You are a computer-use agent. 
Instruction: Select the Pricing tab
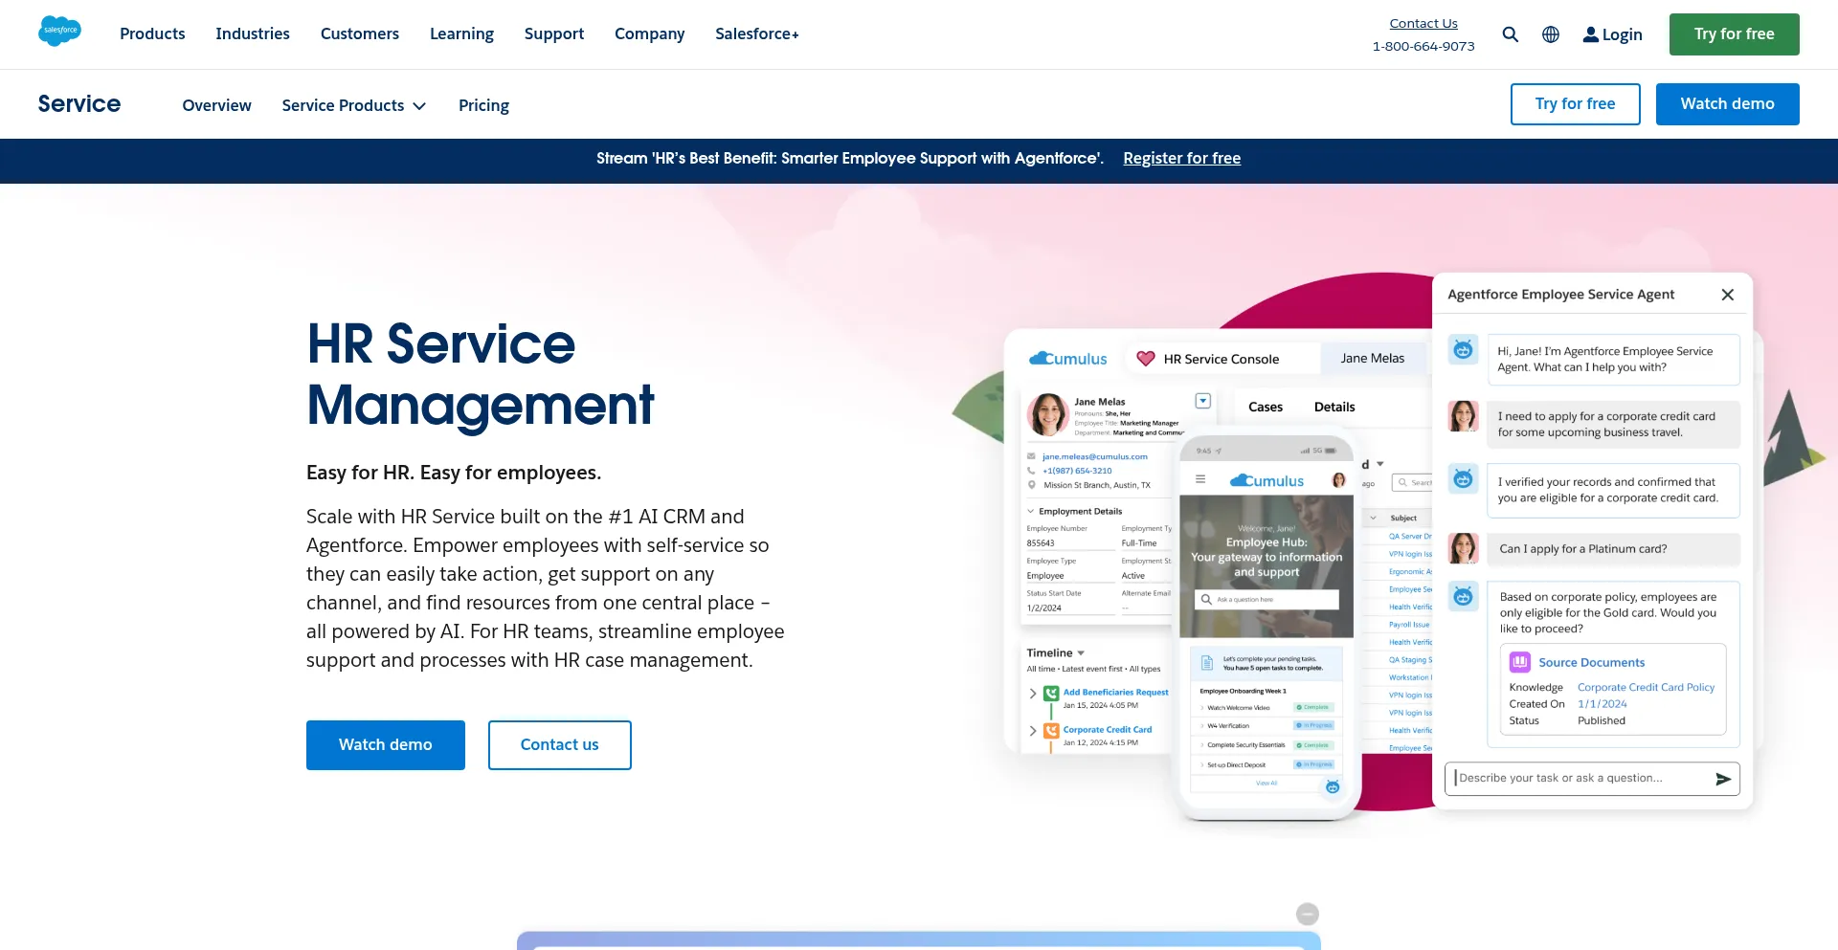click(483, 105)
